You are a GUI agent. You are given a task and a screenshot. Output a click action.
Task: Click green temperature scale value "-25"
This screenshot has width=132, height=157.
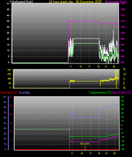(122, 149)
